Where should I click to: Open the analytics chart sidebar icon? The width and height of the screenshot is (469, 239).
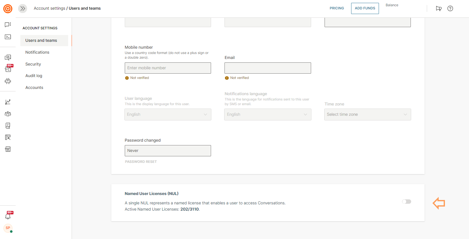click(8, 102)
